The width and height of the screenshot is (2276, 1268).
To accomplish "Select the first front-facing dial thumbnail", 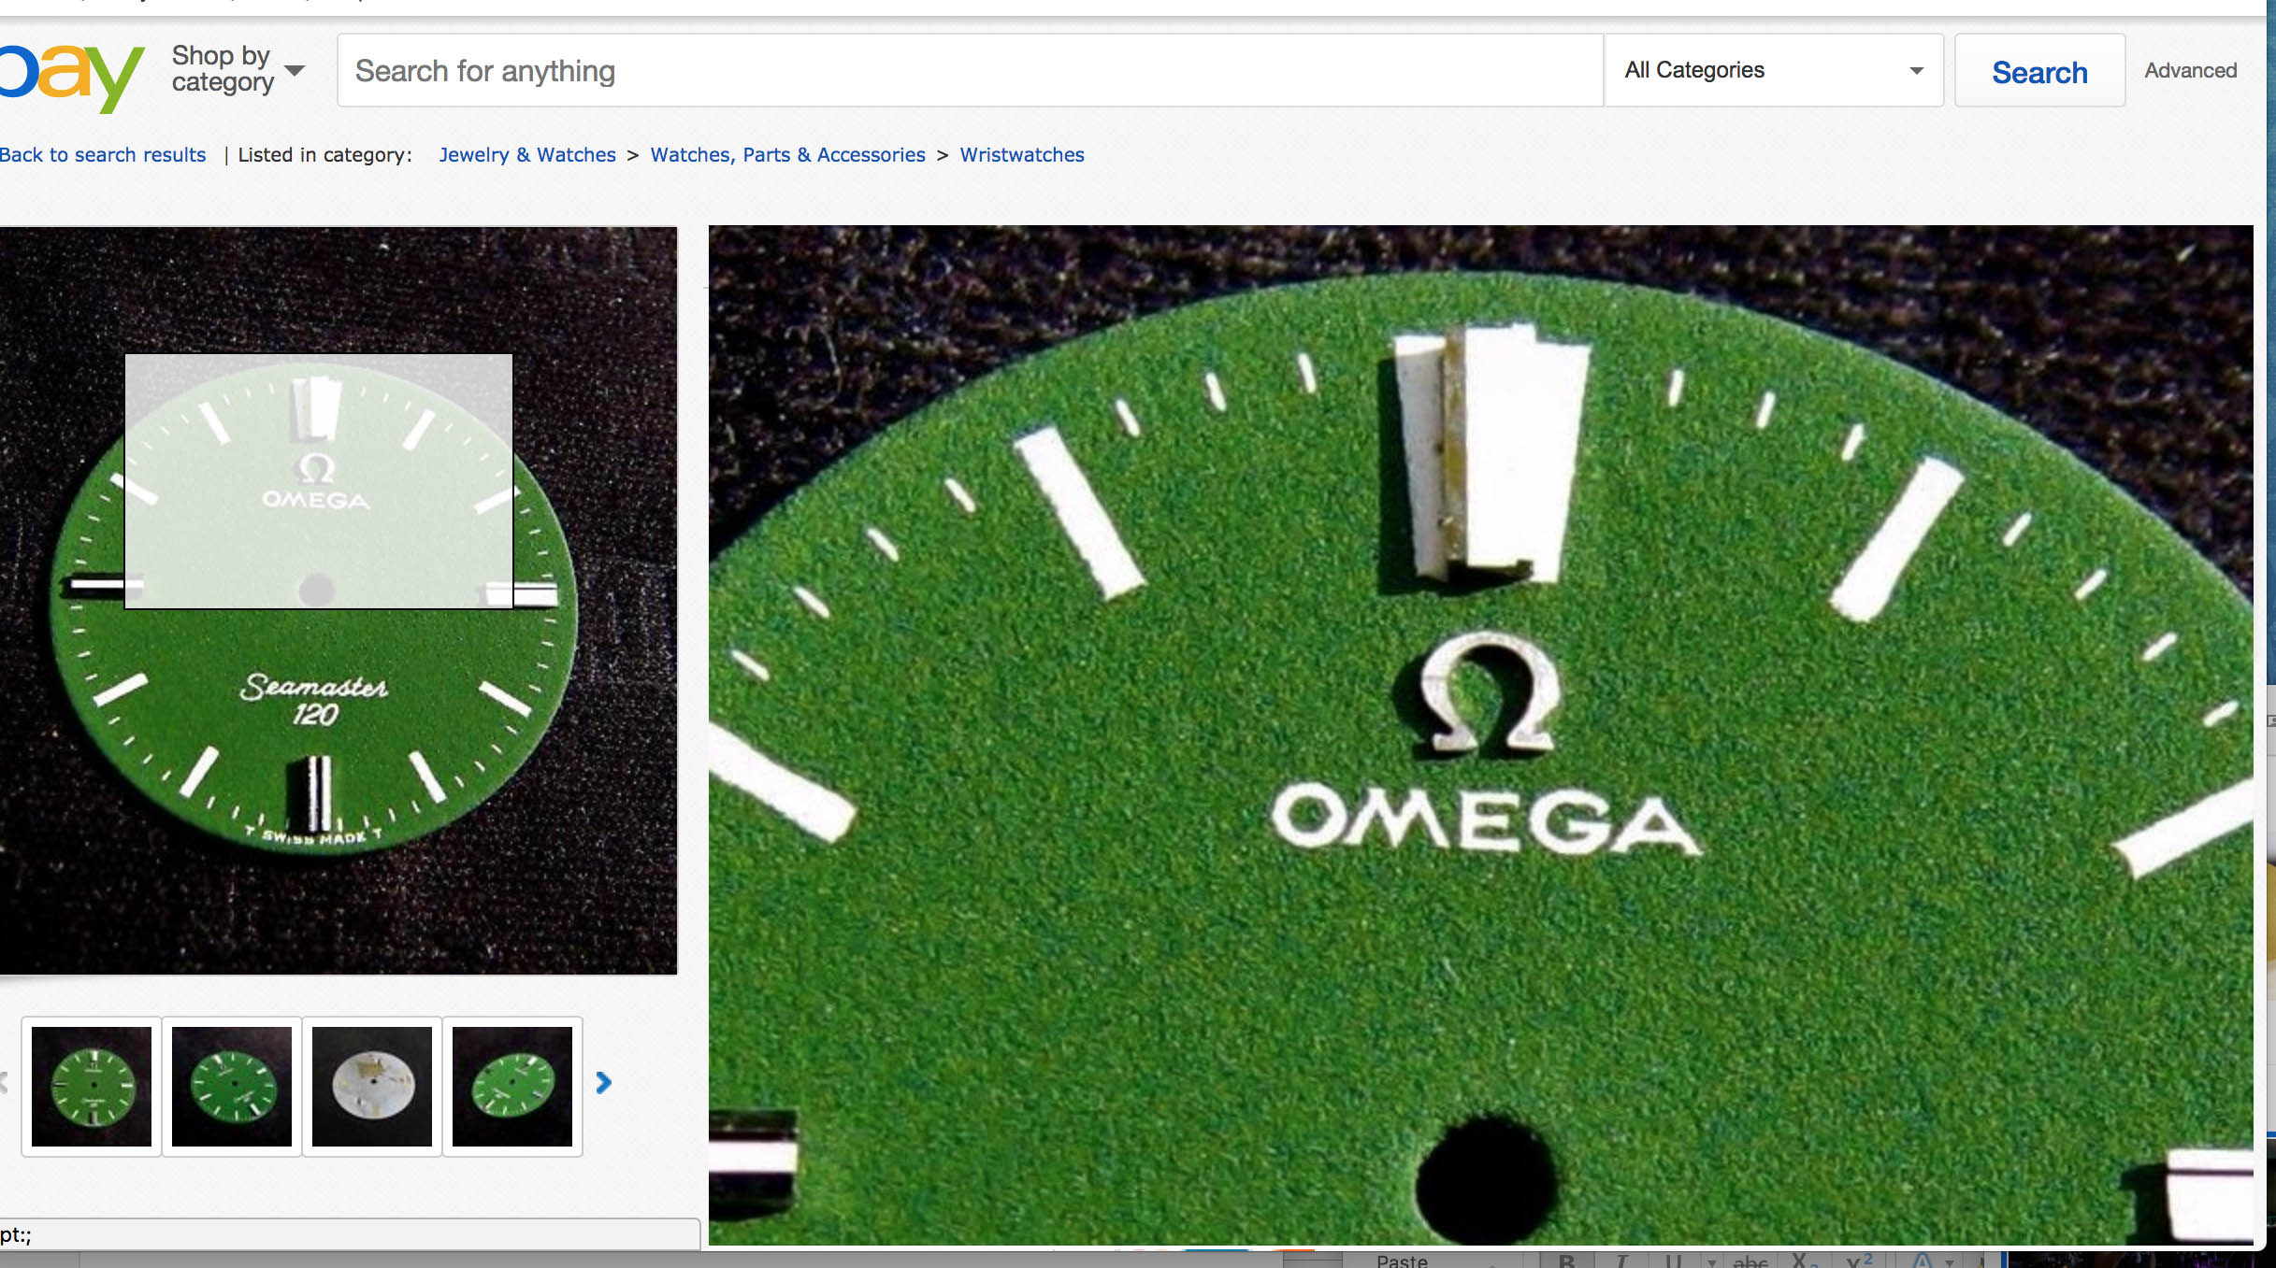I will [92, 1087].
